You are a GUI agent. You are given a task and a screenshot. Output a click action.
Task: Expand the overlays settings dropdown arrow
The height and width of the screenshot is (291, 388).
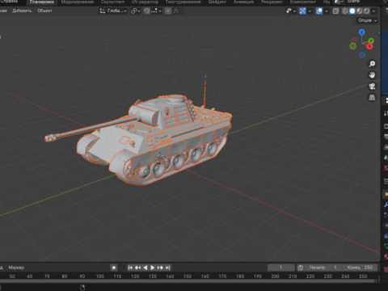point(326,11)
